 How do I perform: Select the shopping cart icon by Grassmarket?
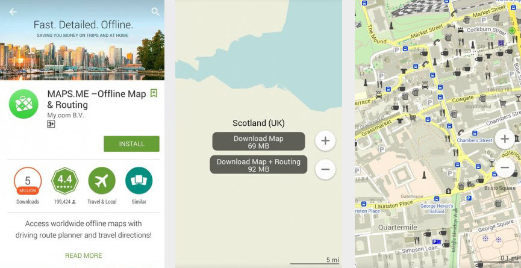point(413,117)
